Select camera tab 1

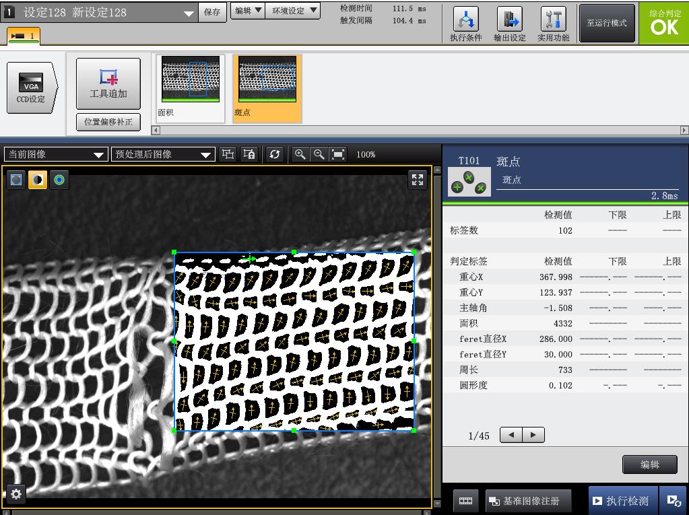pyautogui.click(x=24, y=36)
